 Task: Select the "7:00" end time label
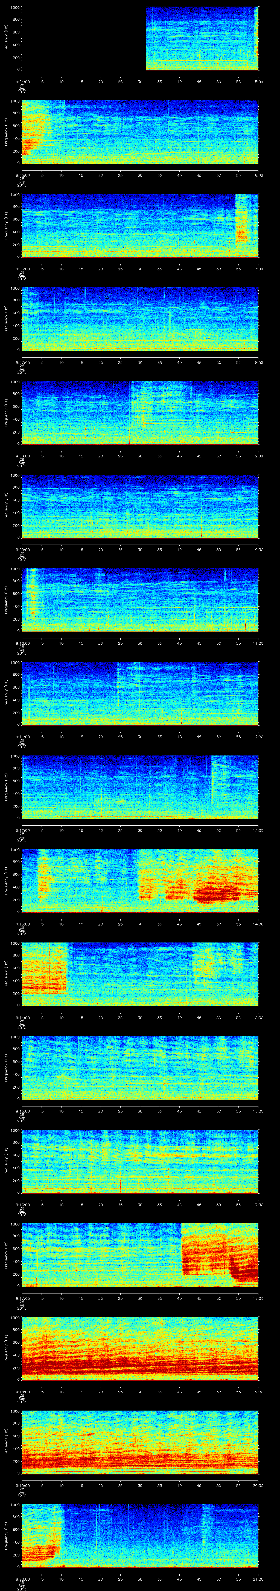coord(258,269)
